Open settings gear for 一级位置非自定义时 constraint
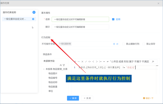 (x=33, y=19)
